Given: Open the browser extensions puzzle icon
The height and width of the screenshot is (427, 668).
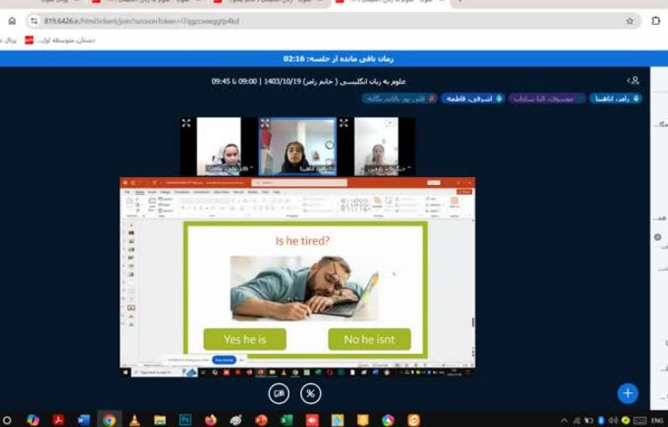Looking at the screenshot, I should [x=656, y=20].
